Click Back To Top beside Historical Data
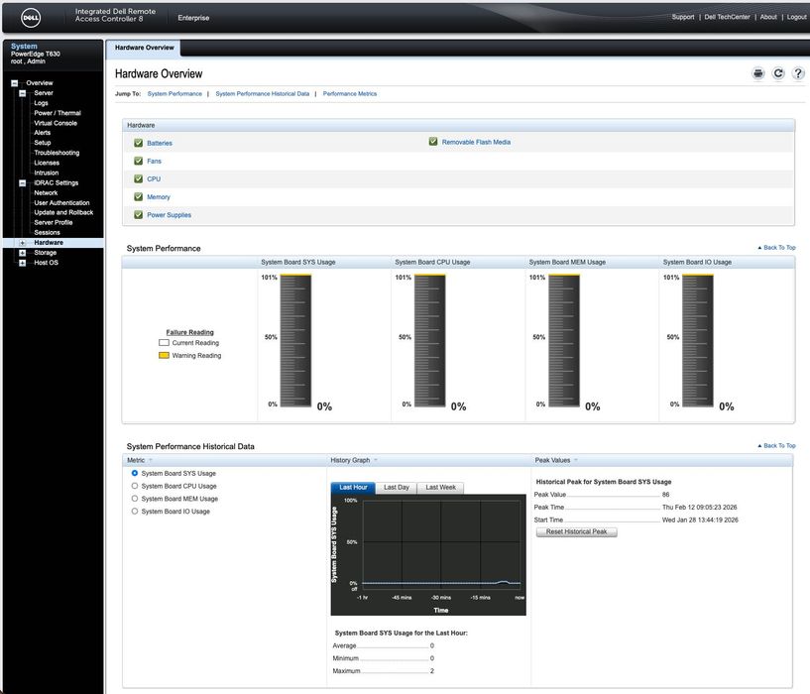 click(776, 445)
